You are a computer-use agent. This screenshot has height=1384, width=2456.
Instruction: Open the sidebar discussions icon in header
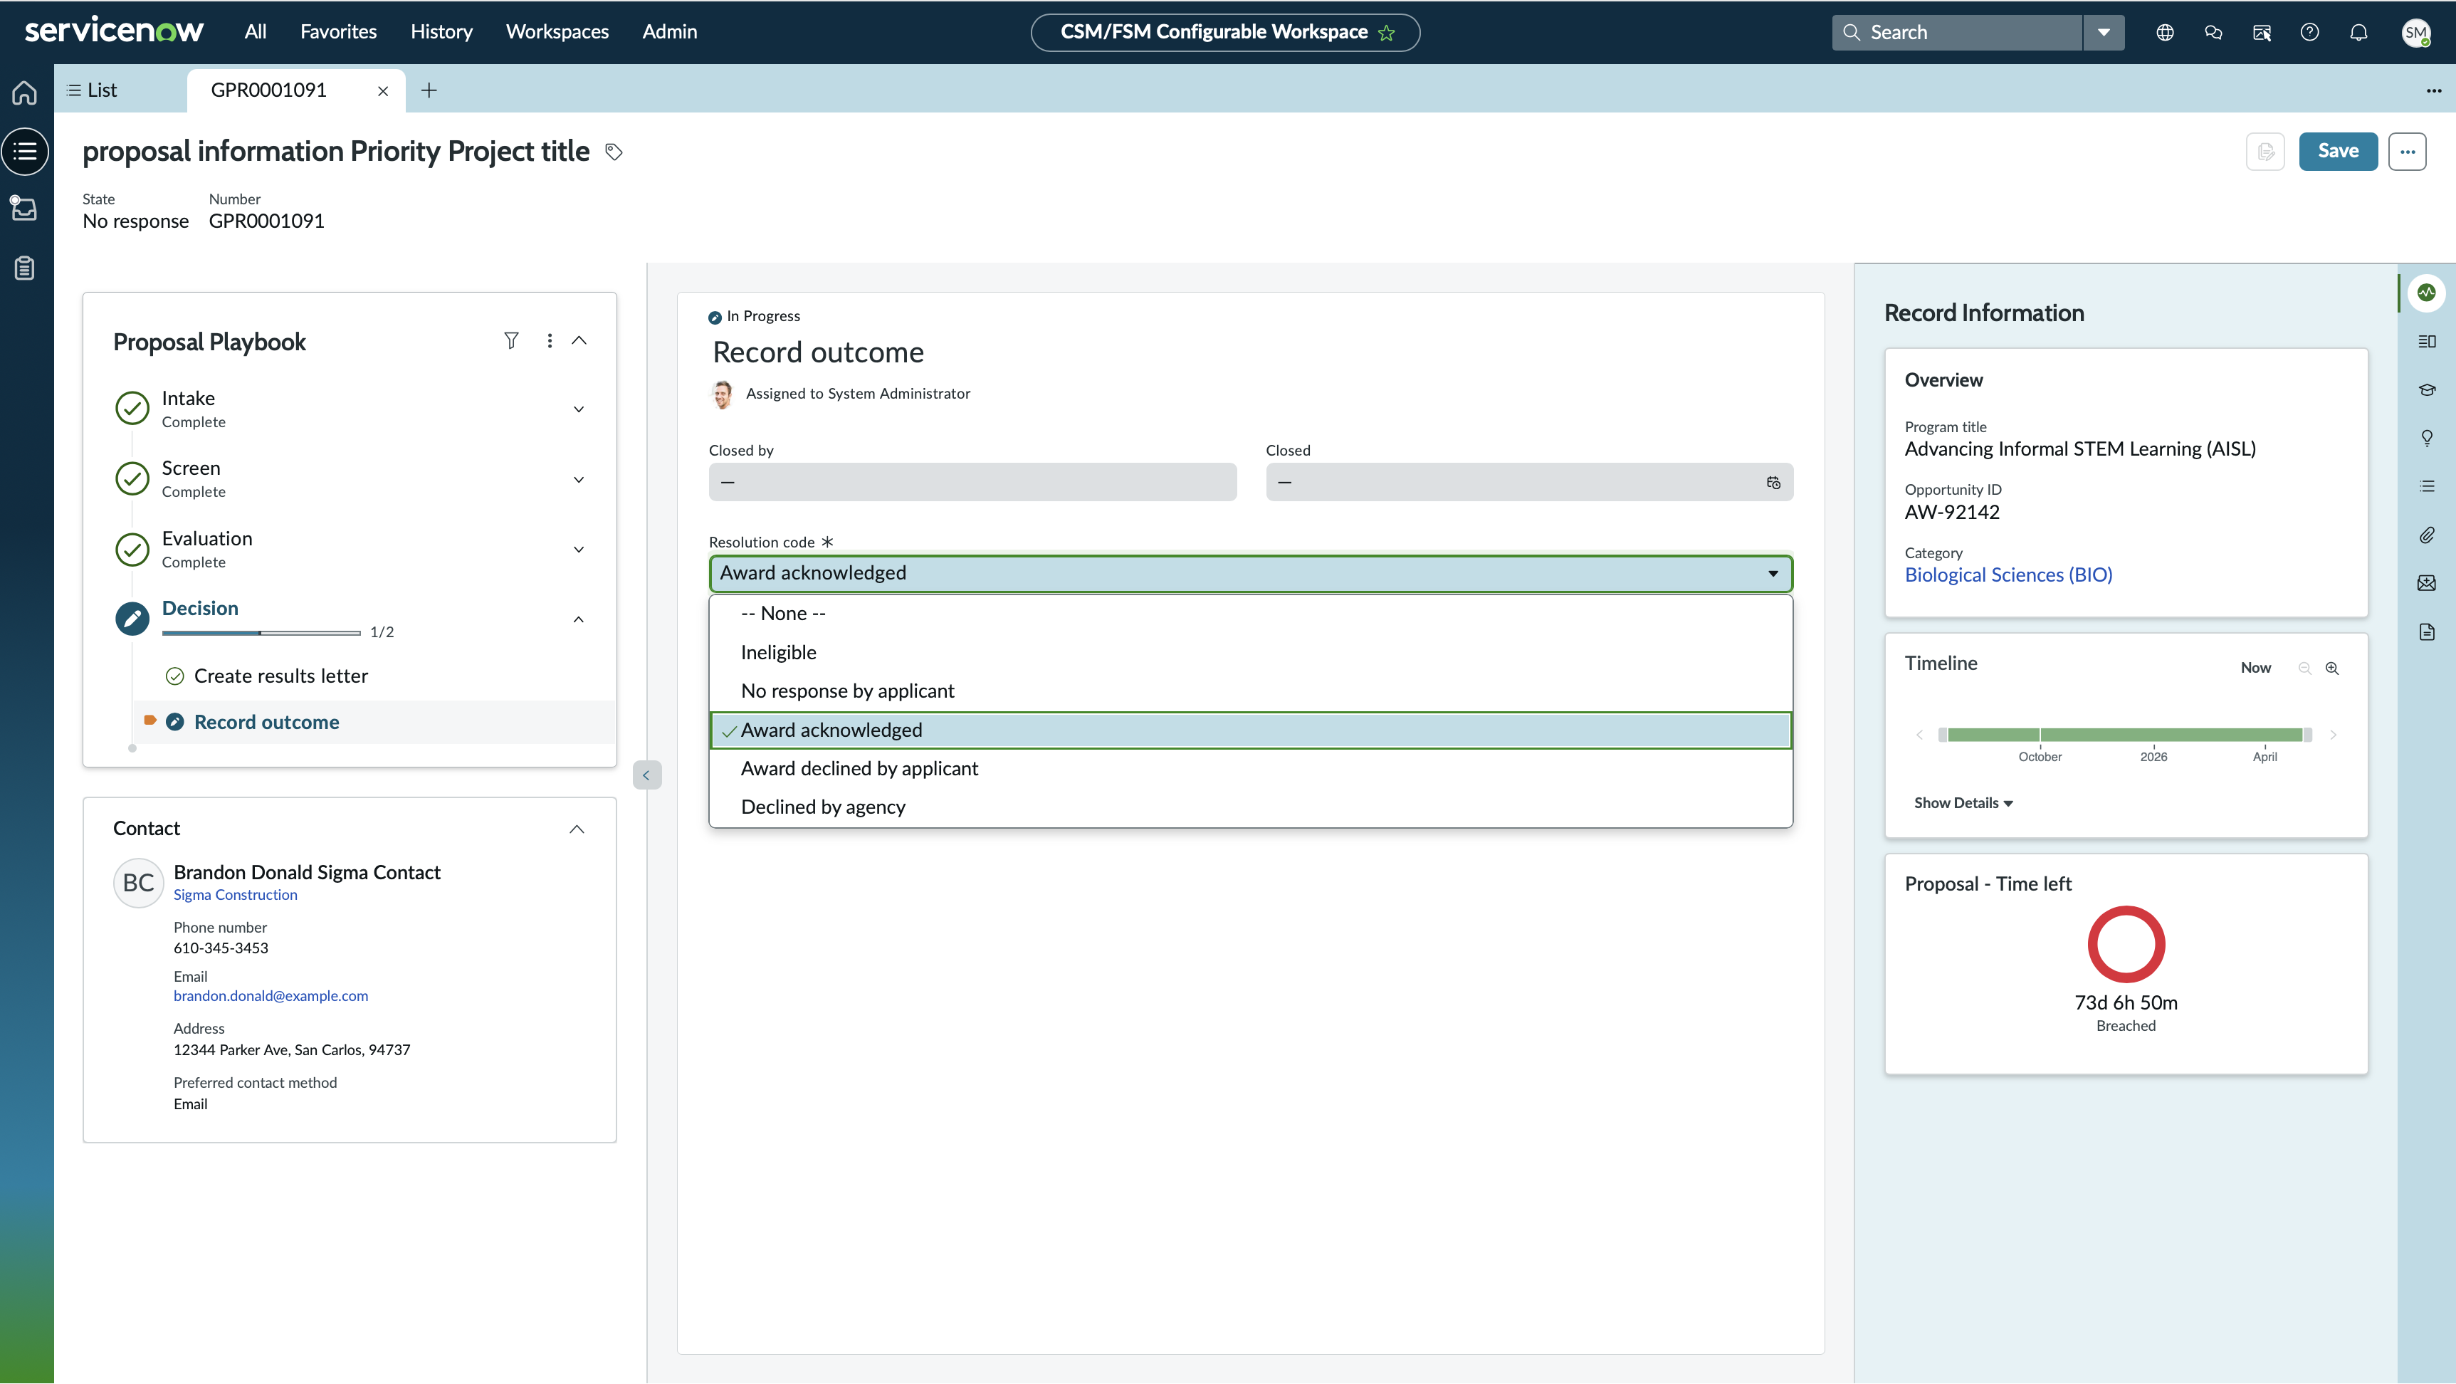pyautogui.click(x=2262, y=33)
